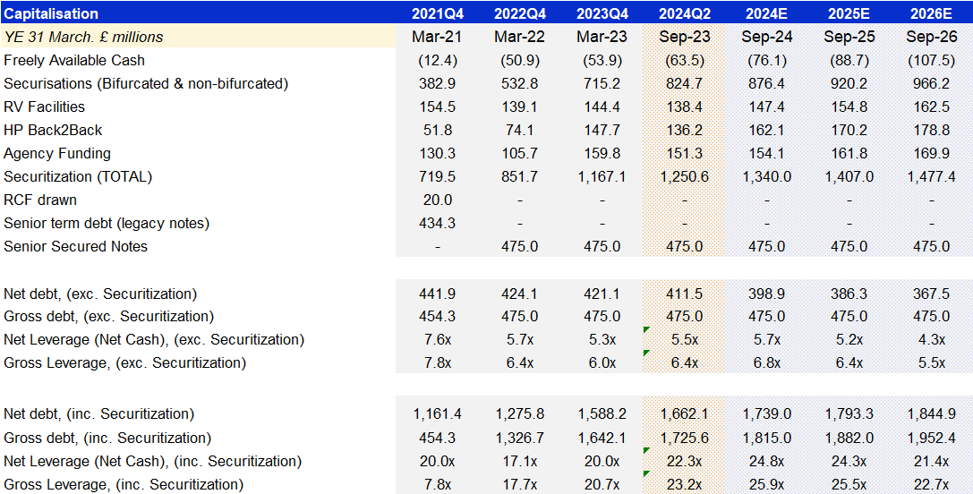The width and height of the screenshot is (973, 494).
Task: Click the RV Facilities value 154.5
Action: (x=437, y=106)
